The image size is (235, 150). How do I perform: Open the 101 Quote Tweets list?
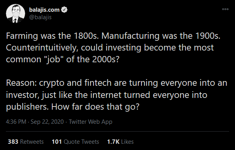75,142
